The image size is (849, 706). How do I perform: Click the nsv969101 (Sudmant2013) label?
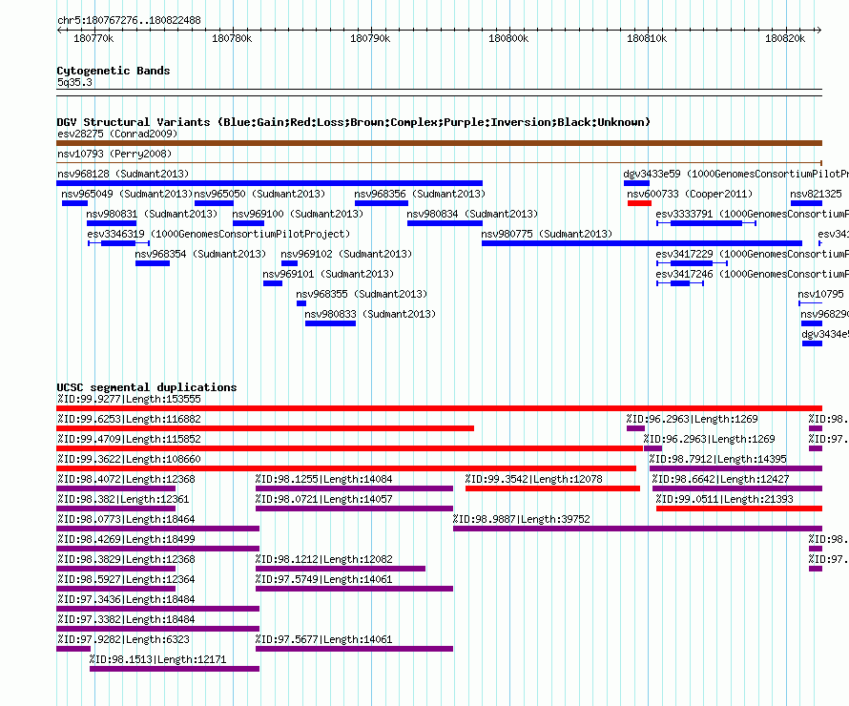click(x=328, y=274)
